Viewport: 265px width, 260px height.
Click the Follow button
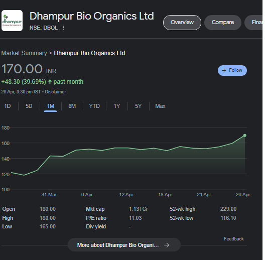[x=232, y=70]
